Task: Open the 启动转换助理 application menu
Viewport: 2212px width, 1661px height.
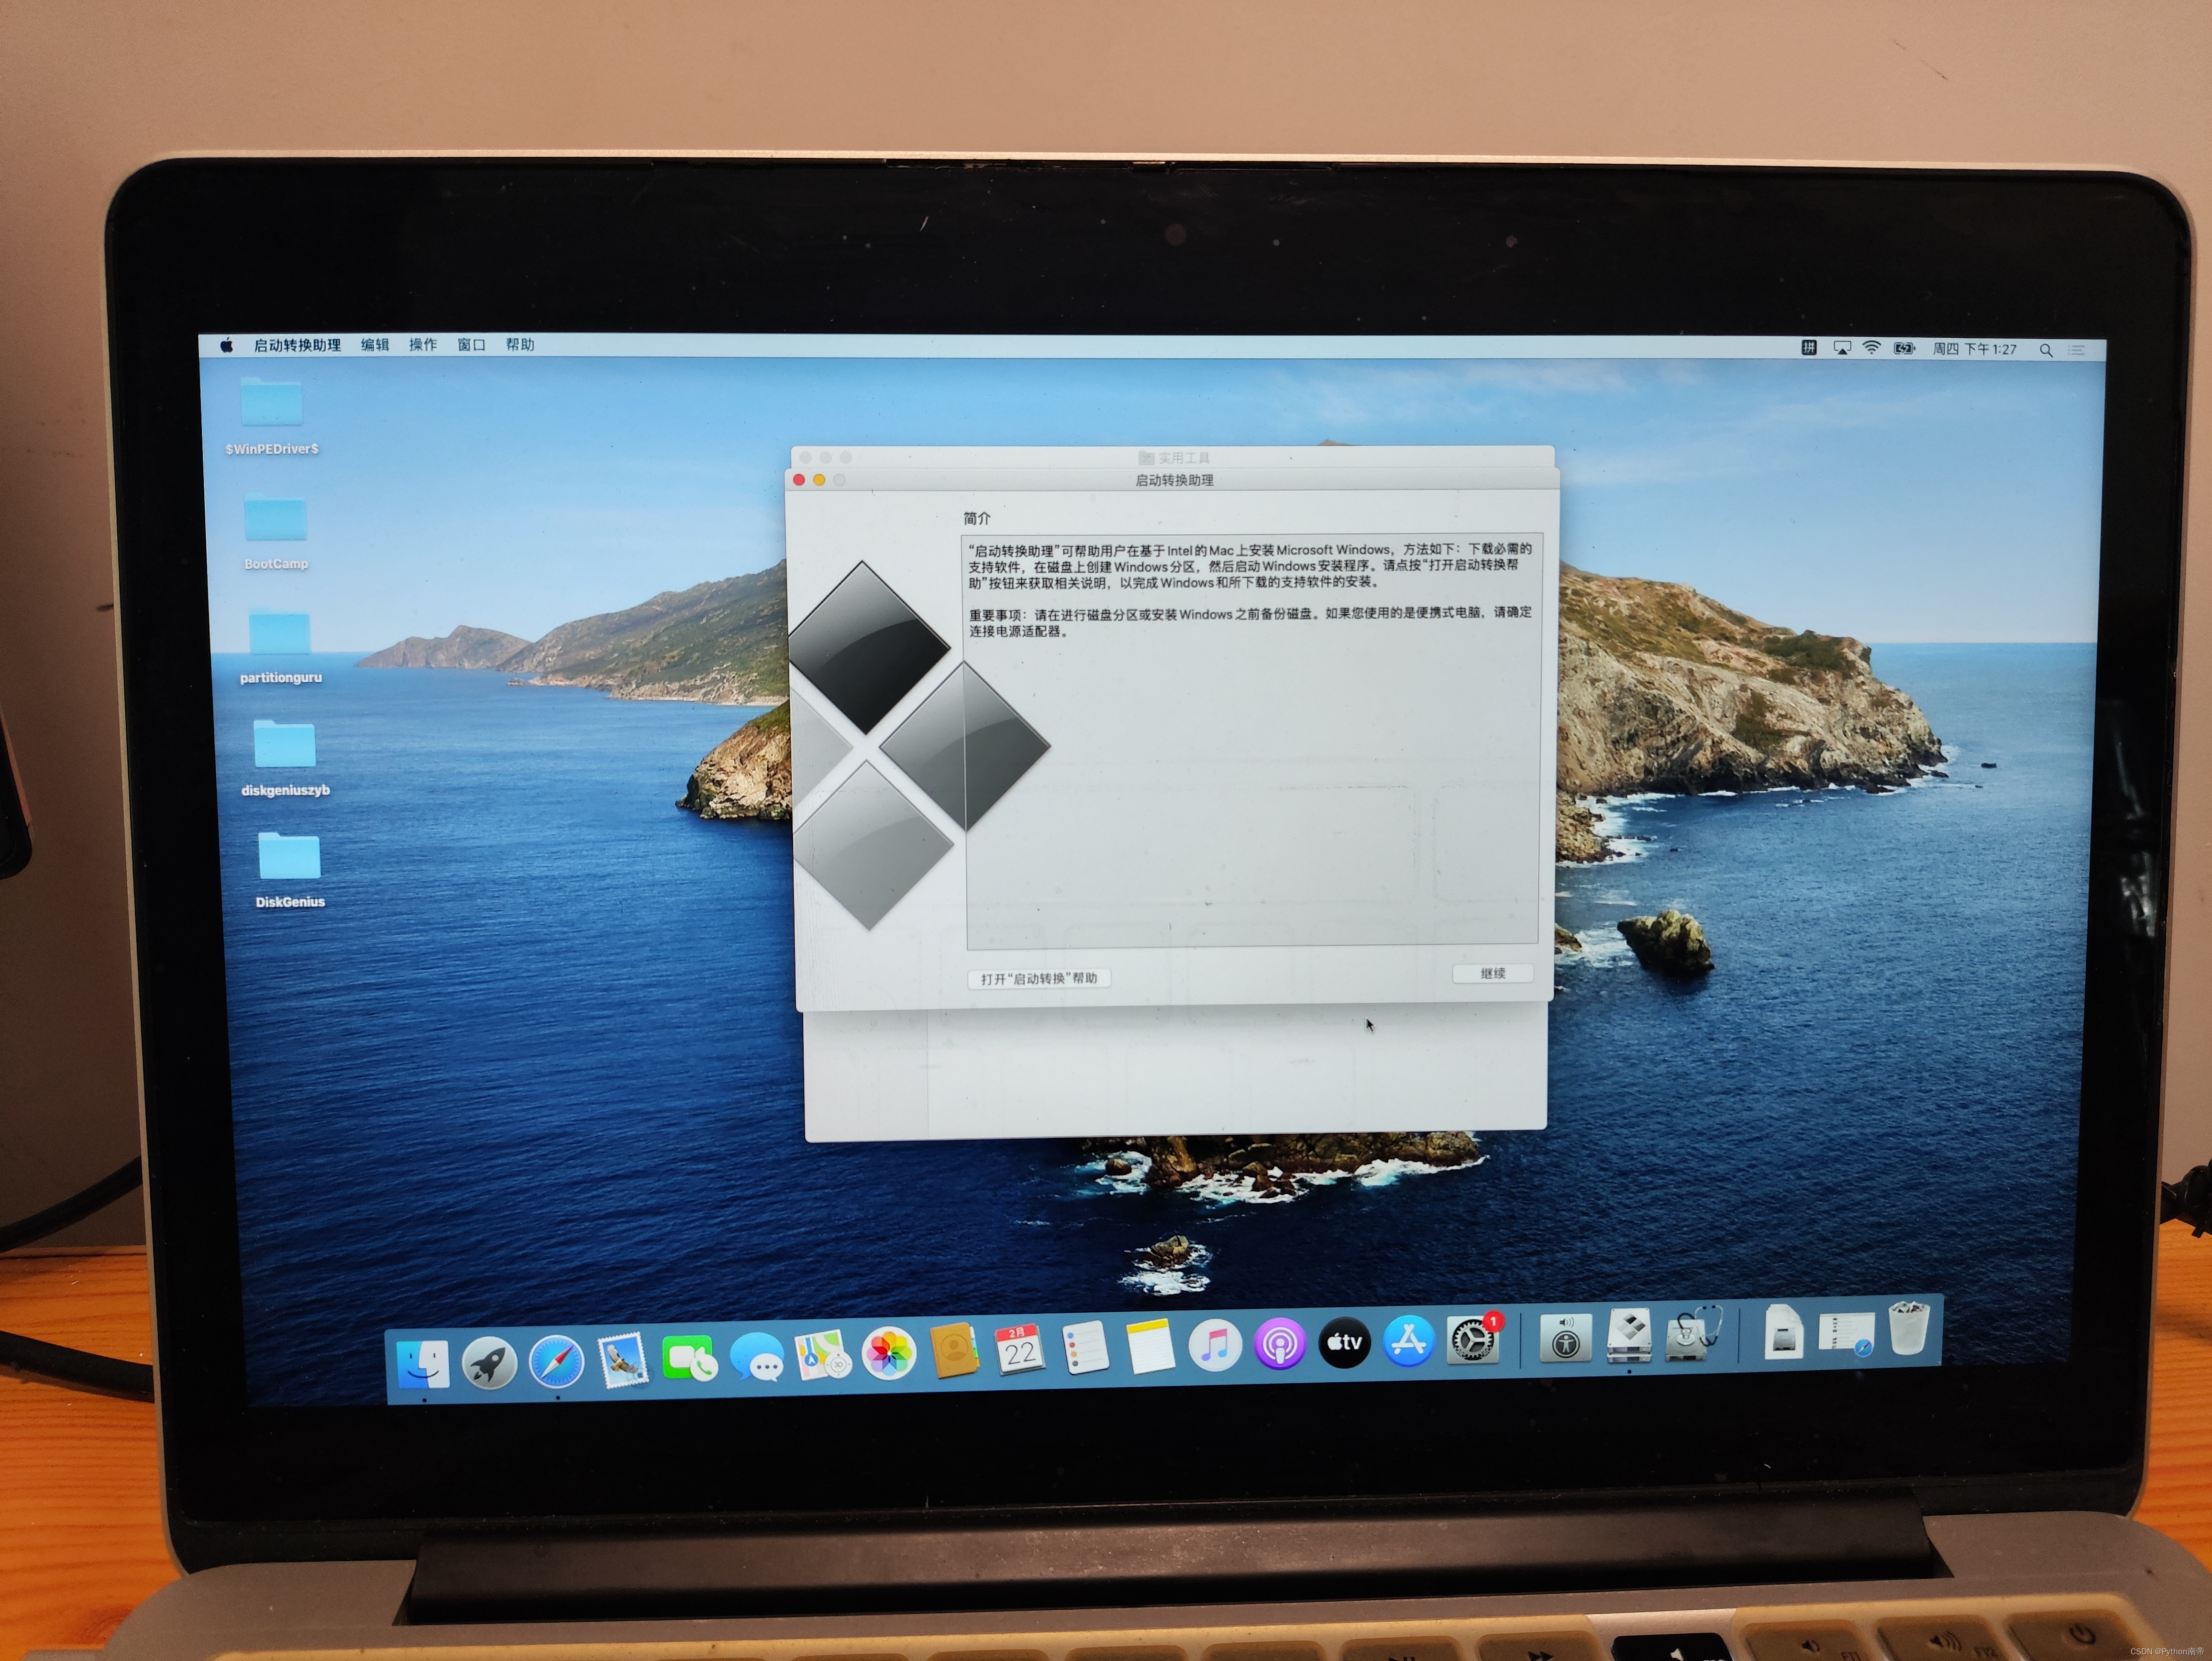Action: 297,345
